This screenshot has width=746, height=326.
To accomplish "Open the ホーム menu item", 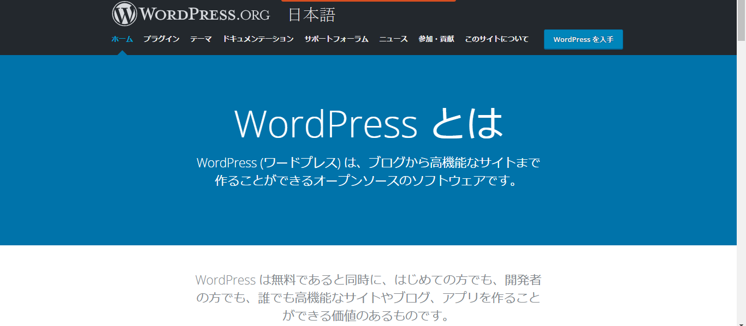I will (x=122, y=39).
